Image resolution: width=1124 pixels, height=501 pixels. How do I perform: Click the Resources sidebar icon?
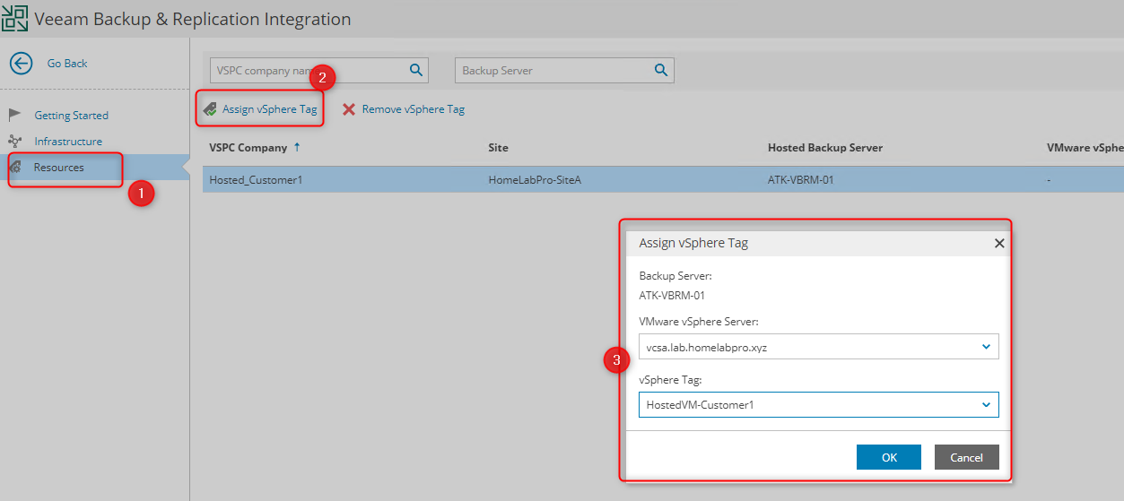coord(15,168)
